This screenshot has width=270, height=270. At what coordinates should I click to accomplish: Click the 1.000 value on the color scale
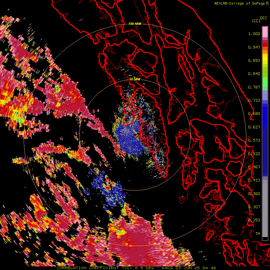[x=254, y=34]
